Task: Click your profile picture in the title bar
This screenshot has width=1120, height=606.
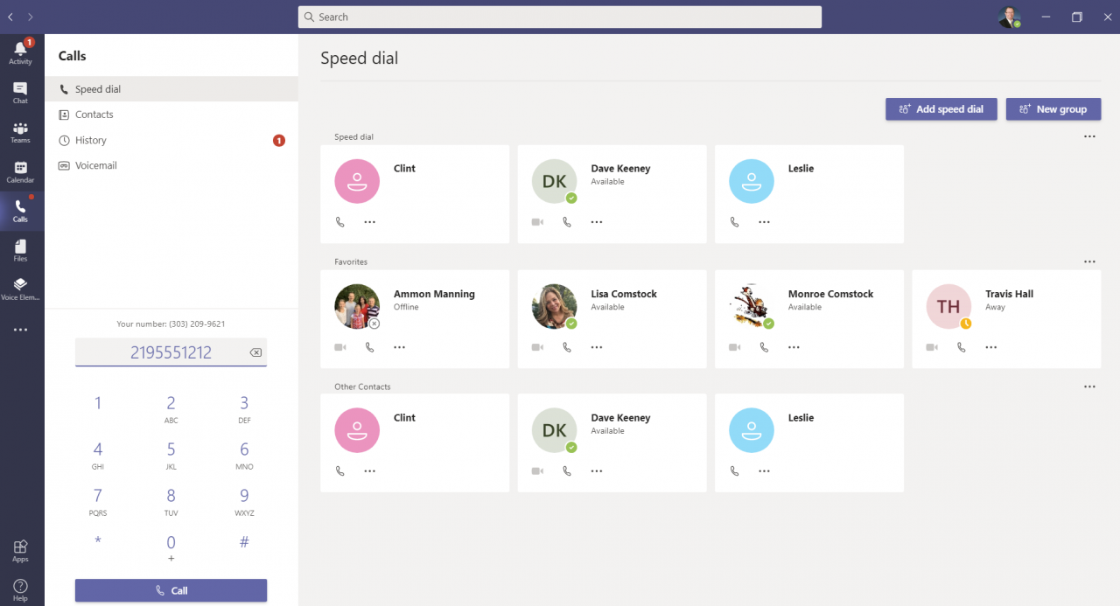Action: [1009, 17]
